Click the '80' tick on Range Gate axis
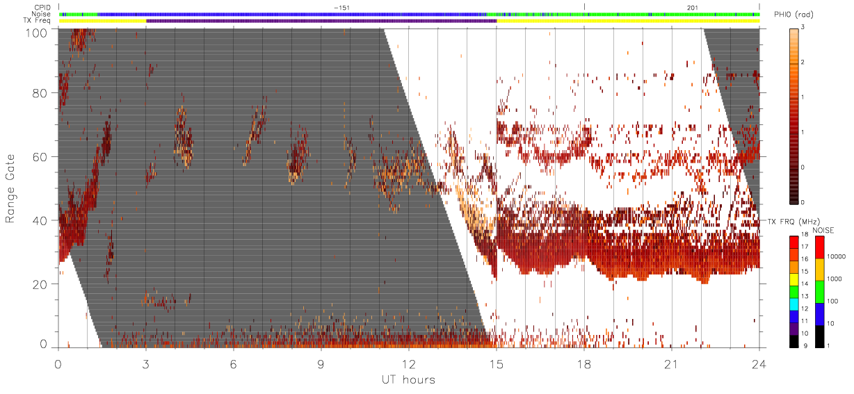854x394 pixels. click(x=40, y=93)
